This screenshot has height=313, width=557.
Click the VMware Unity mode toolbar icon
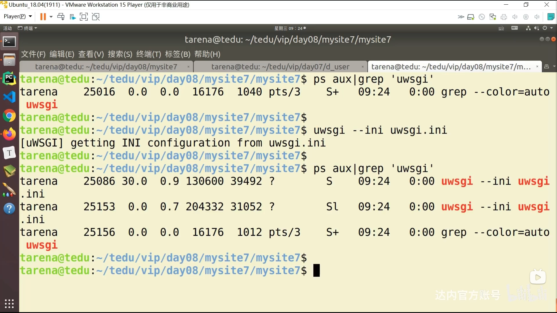[x=73, y=17]
